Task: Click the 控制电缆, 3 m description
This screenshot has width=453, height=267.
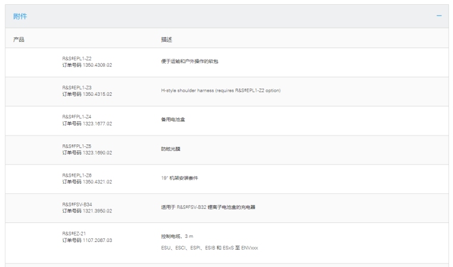Action: coord(179,237)
